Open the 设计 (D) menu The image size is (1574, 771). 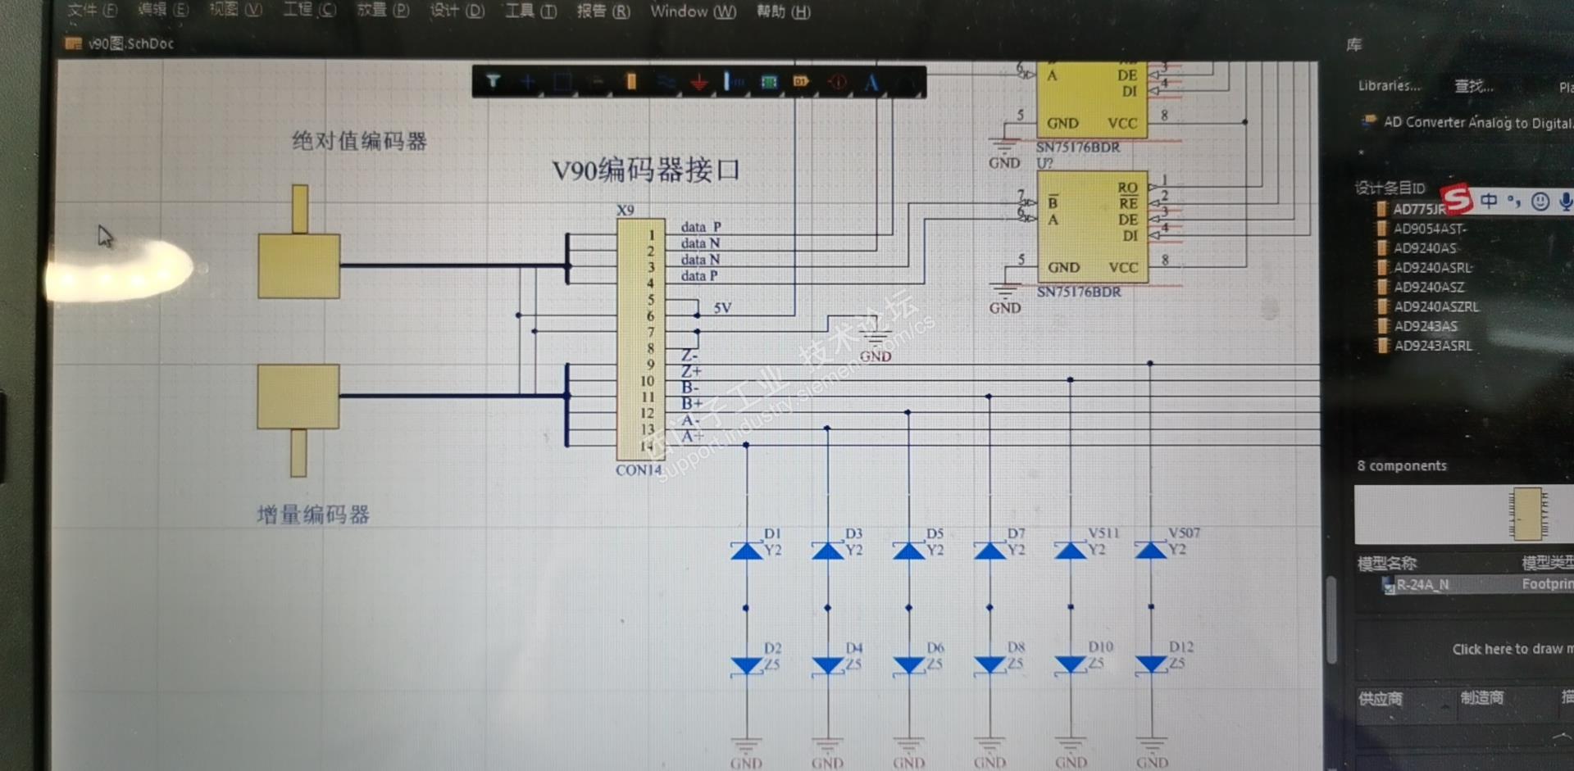[457, 11]
